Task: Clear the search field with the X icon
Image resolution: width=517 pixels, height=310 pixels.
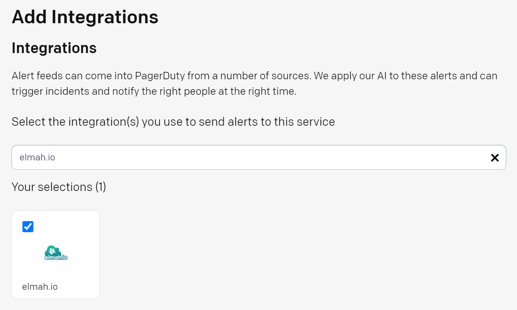Action: [495, 158]
